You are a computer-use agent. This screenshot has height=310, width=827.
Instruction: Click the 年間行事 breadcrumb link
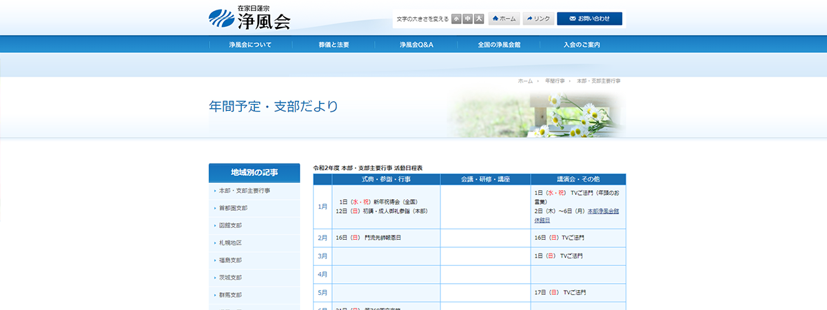coord(555,81)
